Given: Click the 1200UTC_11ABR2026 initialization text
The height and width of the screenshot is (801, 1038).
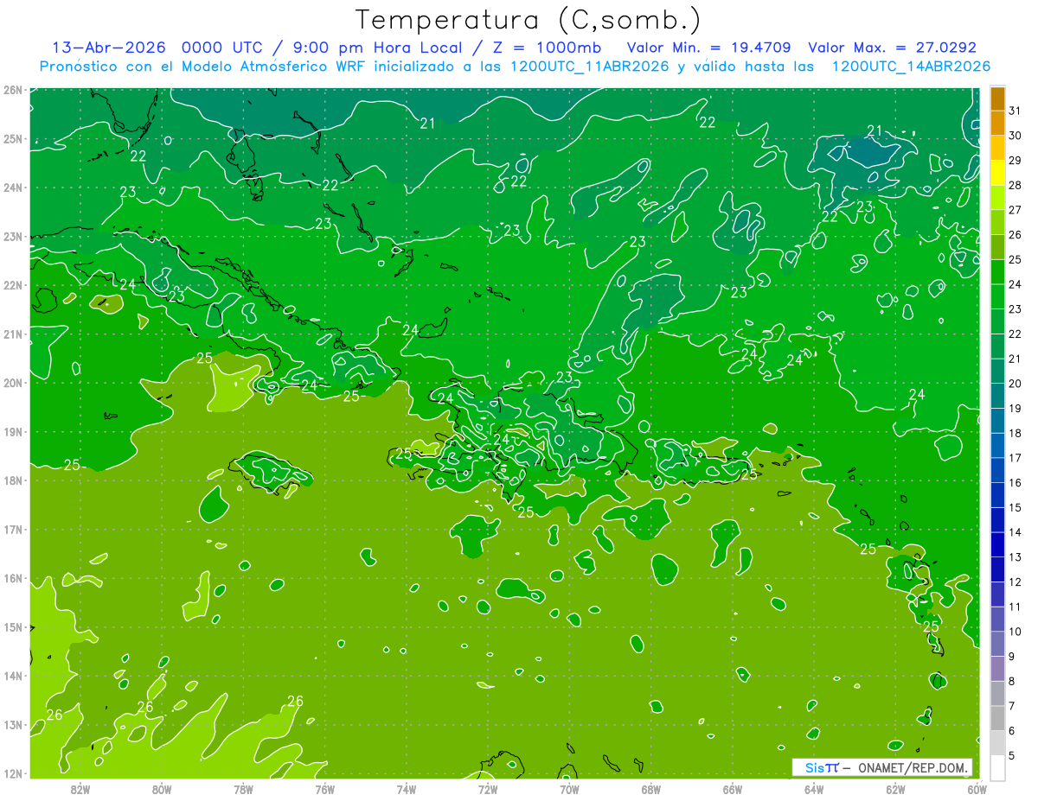Looking at the screenshot, I should [x=590, y=67].
